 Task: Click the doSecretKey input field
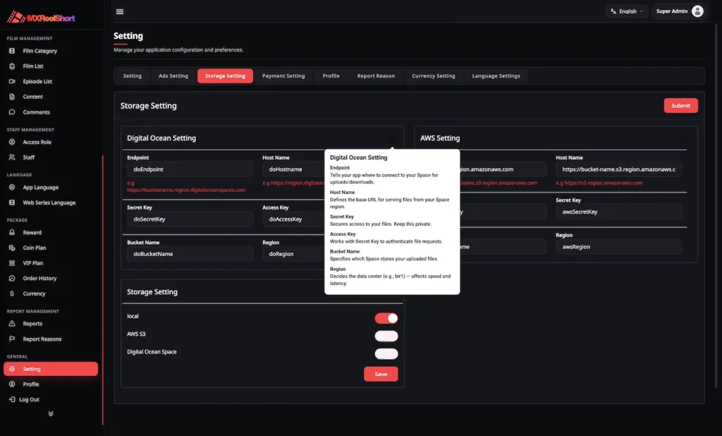(190, 219)
